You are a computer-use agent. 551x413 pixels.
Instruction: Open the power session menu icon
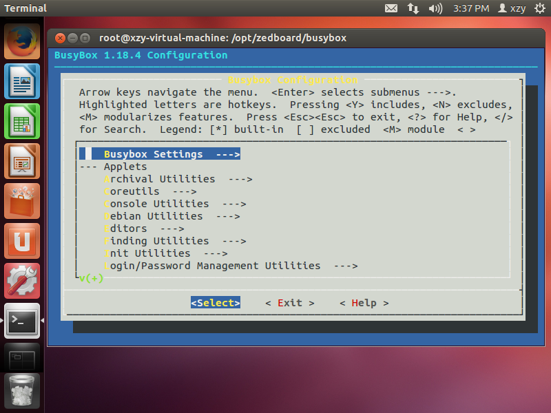[540, 8]
